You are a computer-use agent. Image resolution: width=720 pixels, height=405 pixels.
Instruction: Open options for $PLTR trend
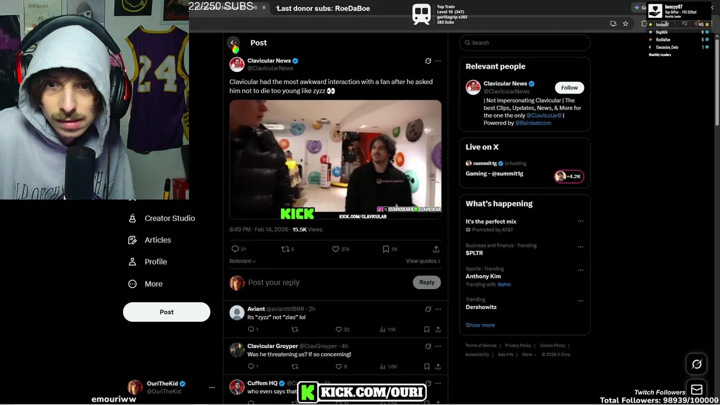(x=580, y=246)
